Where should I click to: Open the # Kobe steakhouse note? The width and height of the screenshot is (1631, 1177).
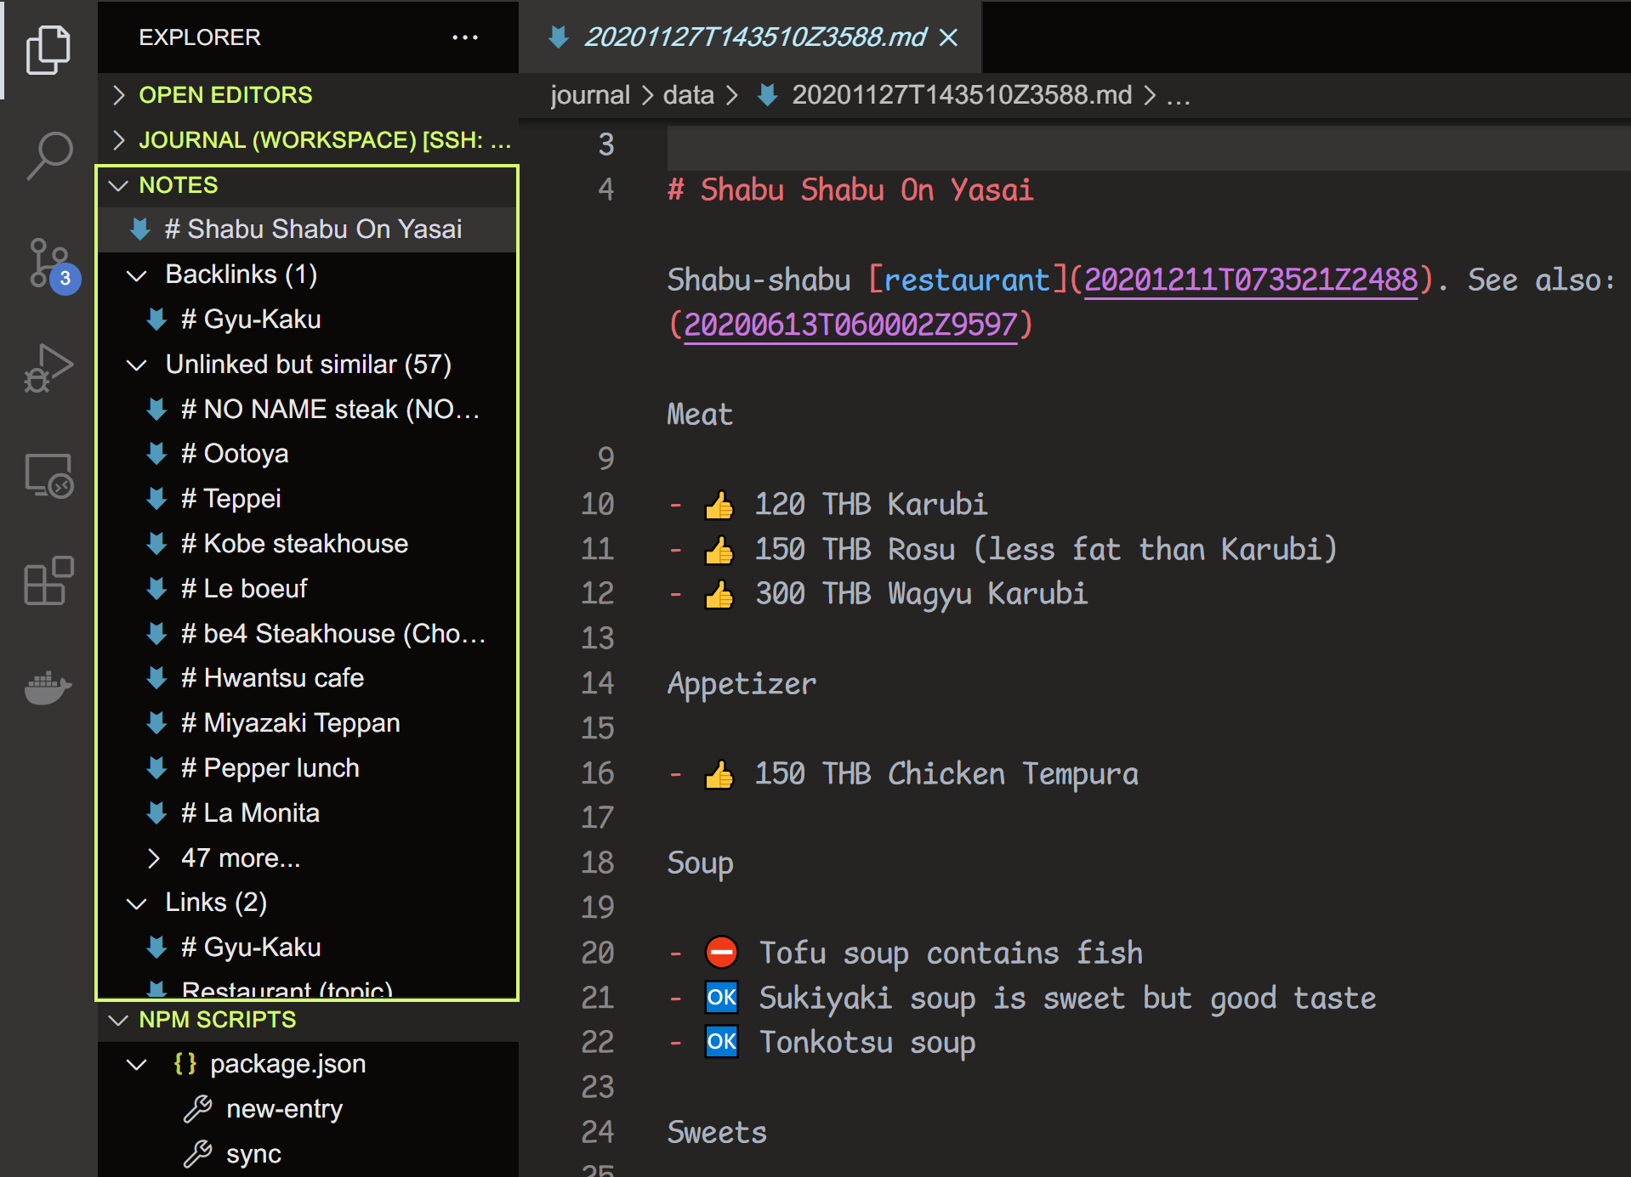(x=307, y=544)
